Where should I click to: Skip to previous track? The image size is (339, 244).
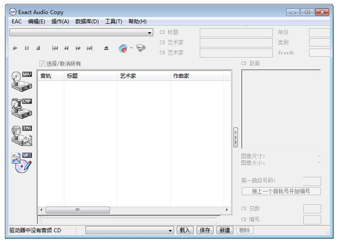tap(55, 48)
